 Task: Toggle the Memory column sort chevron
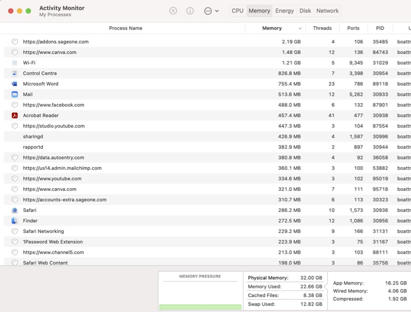300,28
